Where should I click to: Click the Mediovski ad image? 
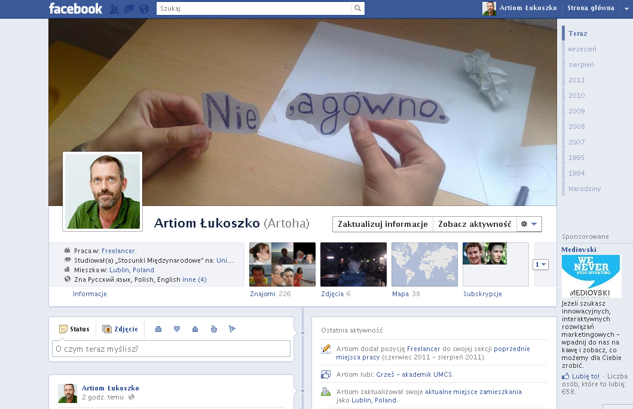(591, 276)
